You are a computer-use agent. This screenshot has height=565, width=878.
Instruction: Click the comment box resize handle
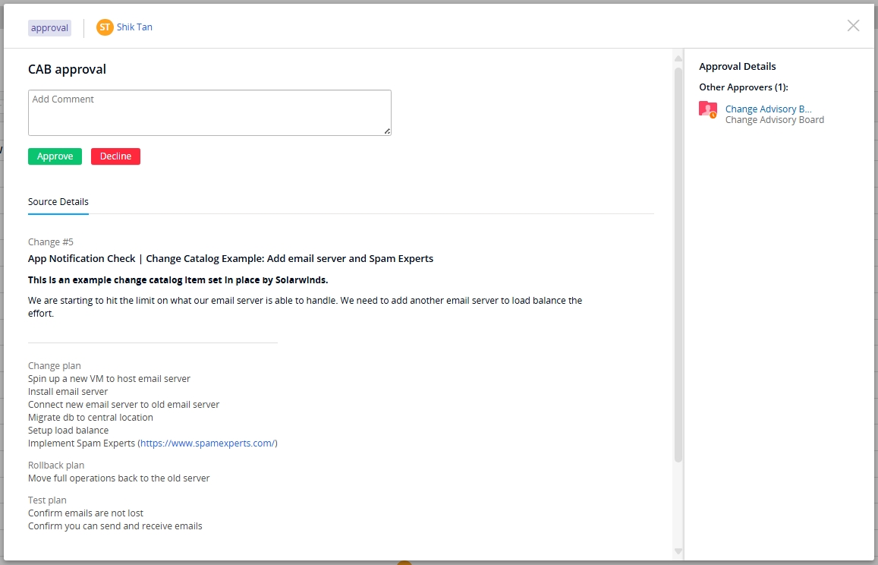pos(387,131)
